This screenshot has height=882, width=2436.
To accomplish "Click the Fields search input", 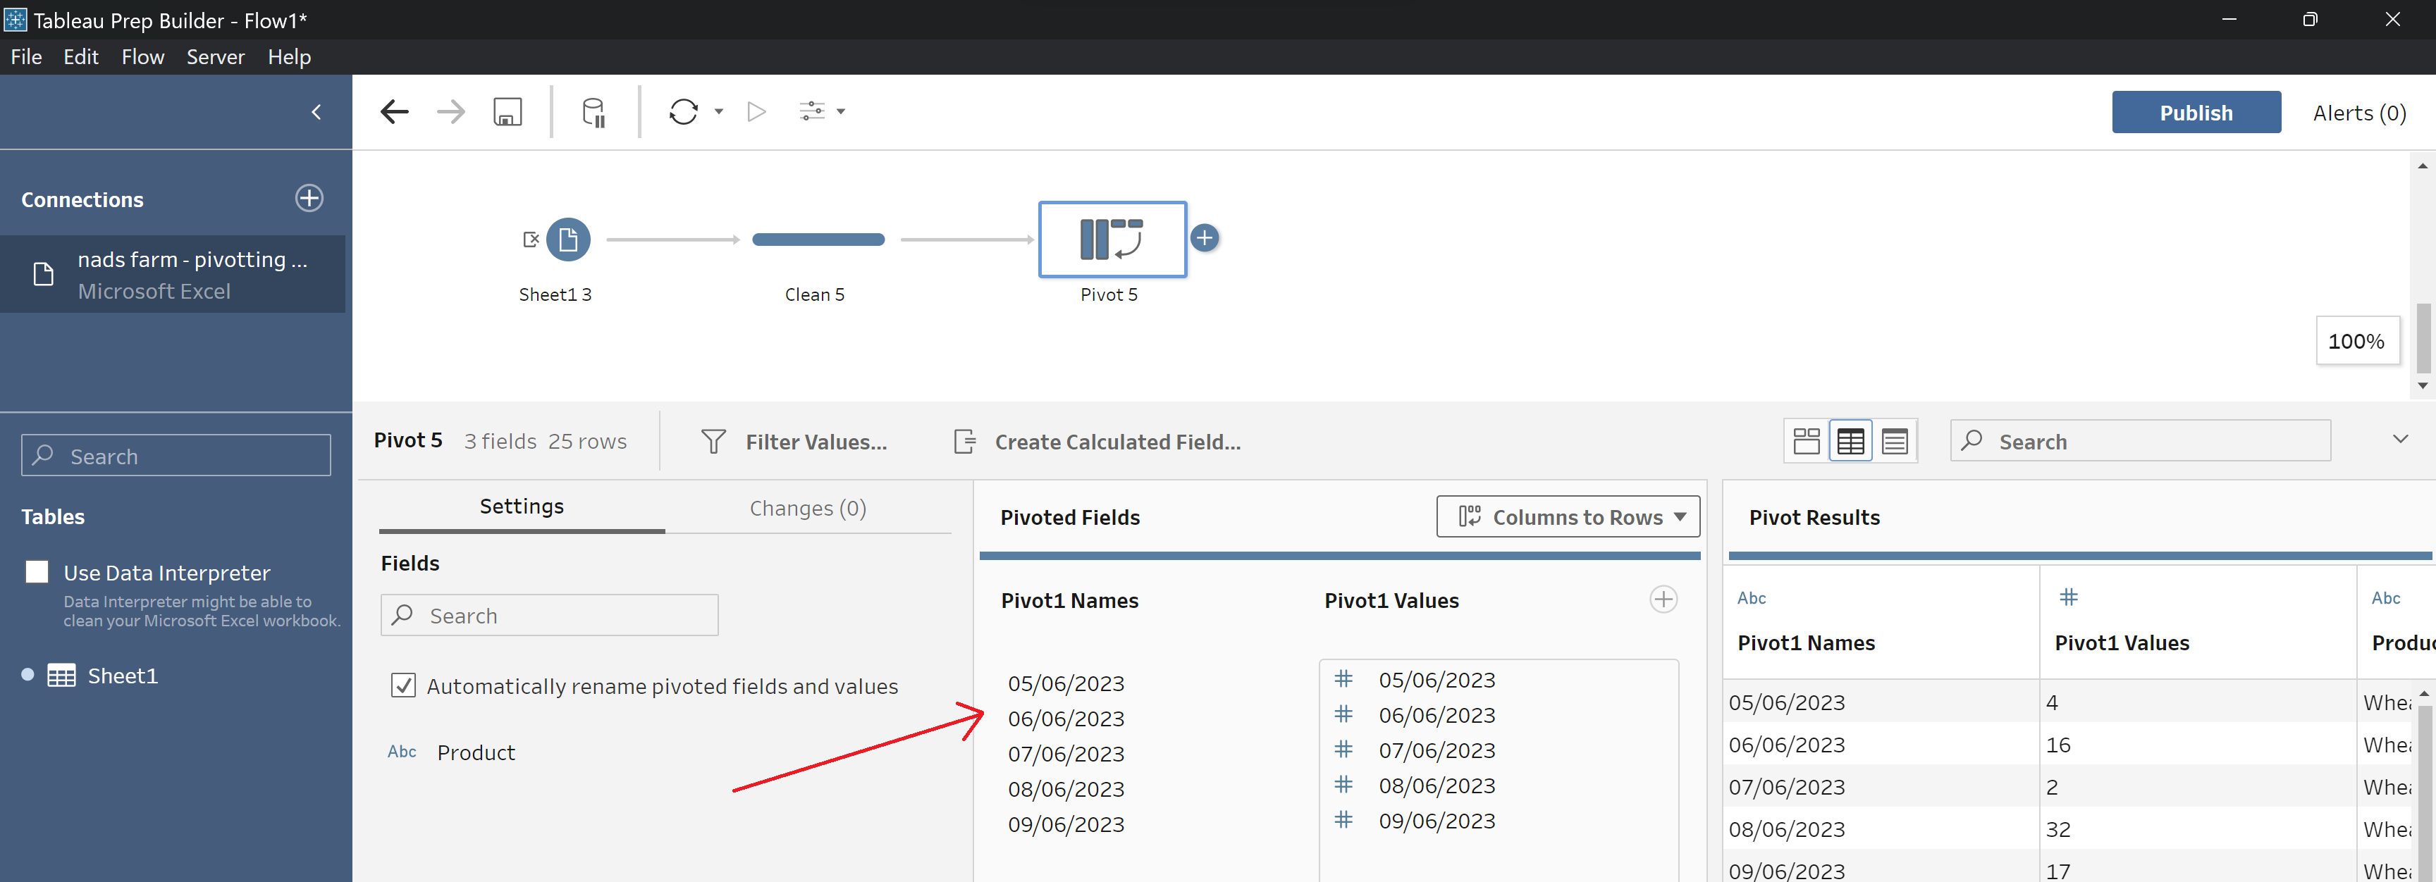I will pos(549,616).
